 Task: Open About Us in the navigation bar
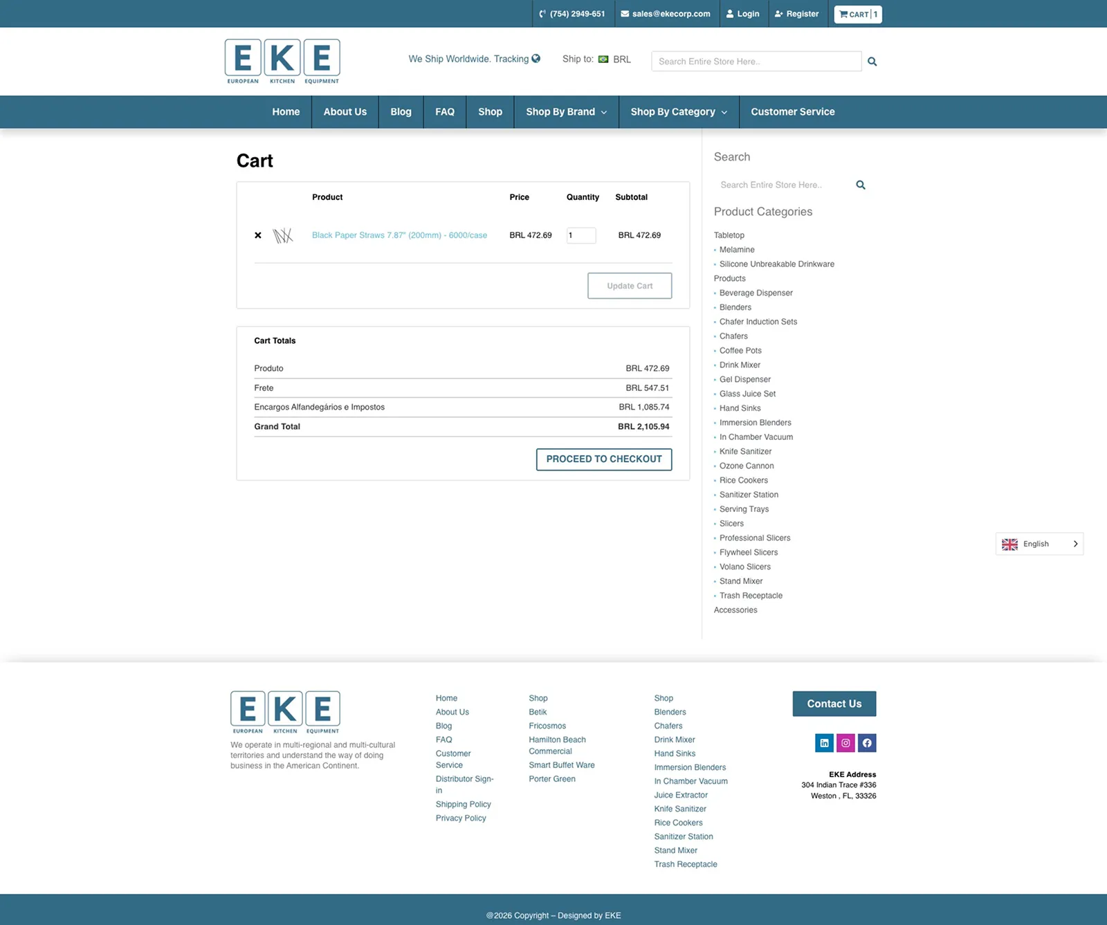pos(345,112)
